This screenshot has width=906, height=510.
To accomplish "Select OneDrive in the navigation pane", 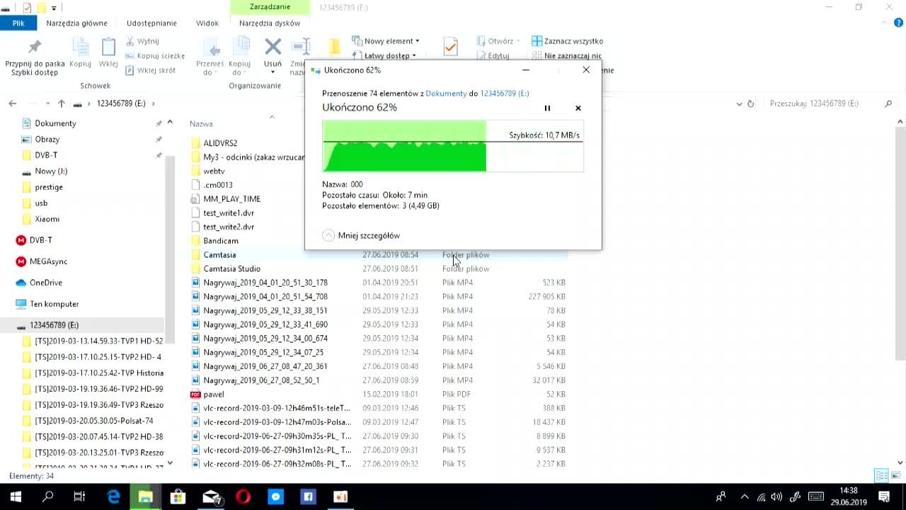I will pyautogui.click(x=45, y=283).
